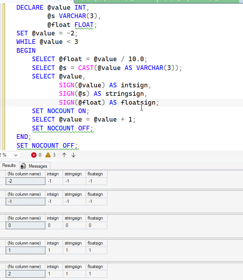The width and height of the screenshot is (243, 280).
Task: Select intsign cell in the row with value 2
Action: (54, 274)
